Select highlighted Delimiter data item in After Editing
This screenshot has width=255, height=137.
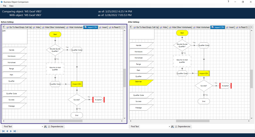pyautogui.click(x=141, y=83)
